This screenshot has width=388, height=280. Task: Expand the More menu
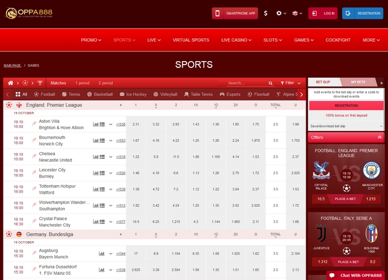coord(371,40)
